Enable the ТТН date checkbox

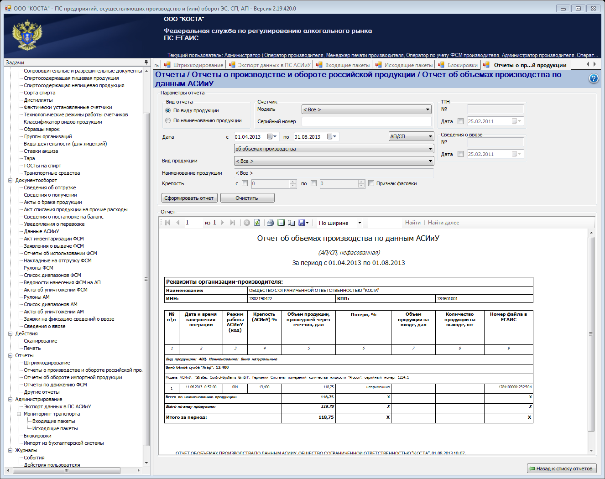coord(460,121)
